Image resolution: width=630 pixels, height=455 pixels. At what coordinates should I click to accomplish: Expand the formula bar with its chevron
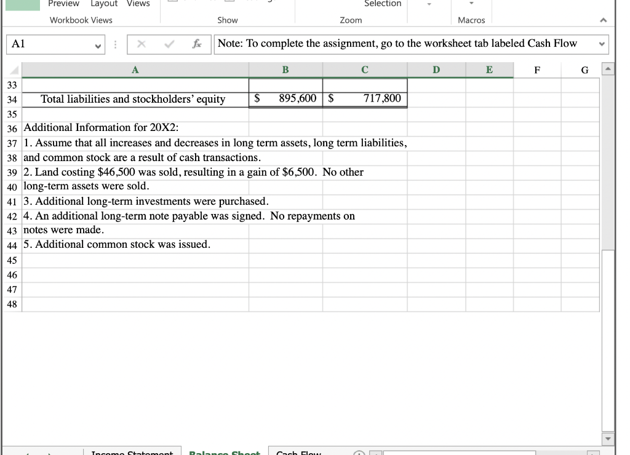[x=603, y=44]
